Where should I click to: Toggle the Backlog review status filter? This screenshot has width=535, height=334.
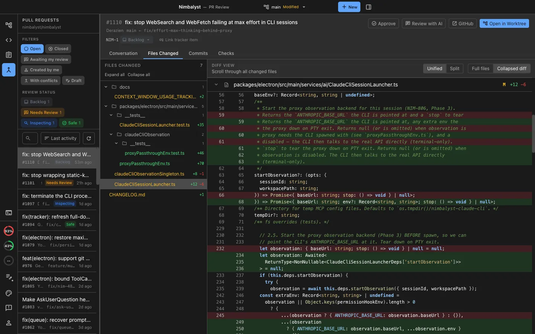pos(36,102)
